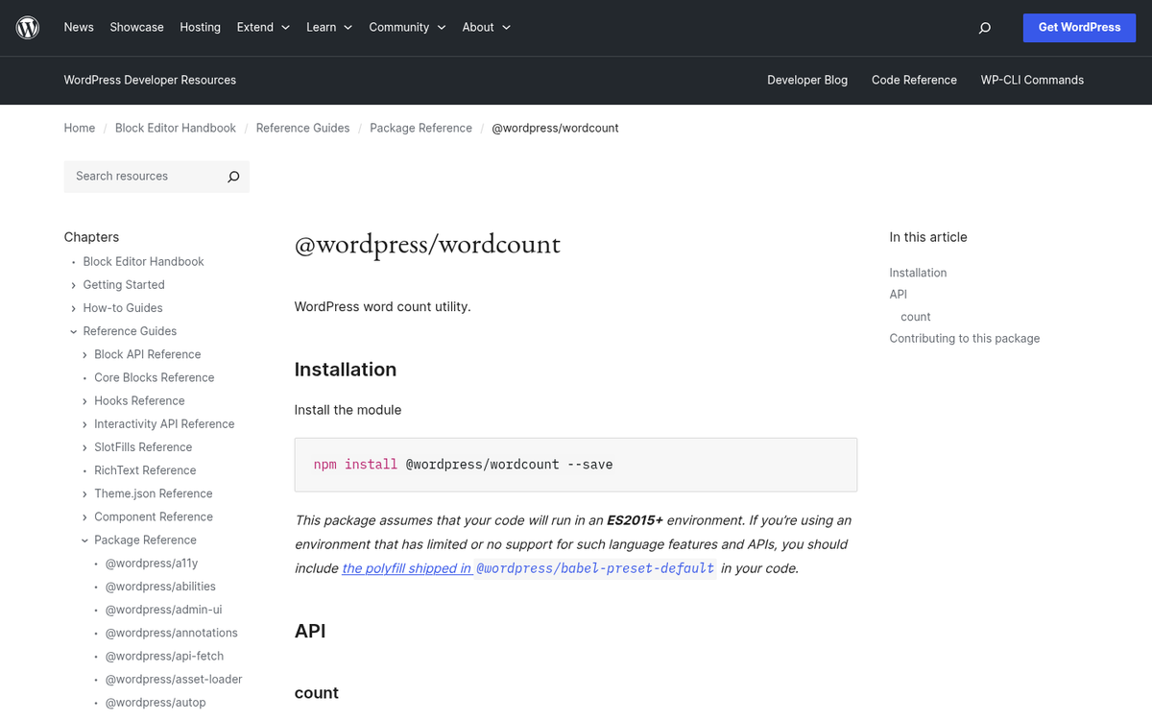Go to Block Editor Handbook via breadcrumb
This screenshot has width=1152, height=720.
pos(175,128)
